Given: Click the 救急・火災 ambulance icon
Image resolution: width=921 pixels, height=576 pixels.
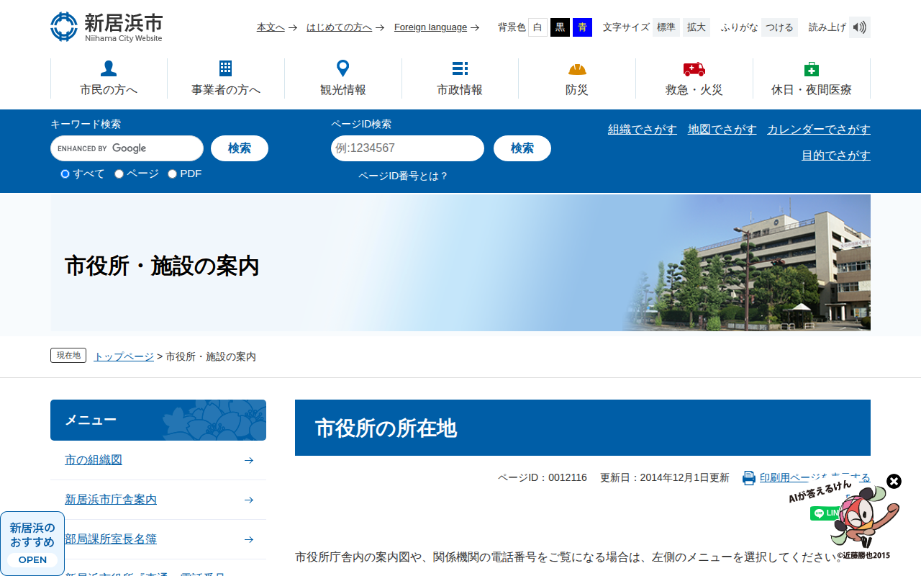Looking at the screenshot, I should point(694,68).
